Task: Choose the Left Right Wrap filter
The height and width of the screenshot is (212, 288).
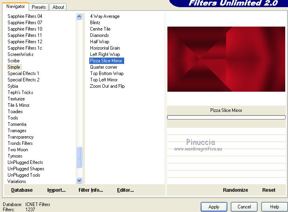Action: [105, 54]
